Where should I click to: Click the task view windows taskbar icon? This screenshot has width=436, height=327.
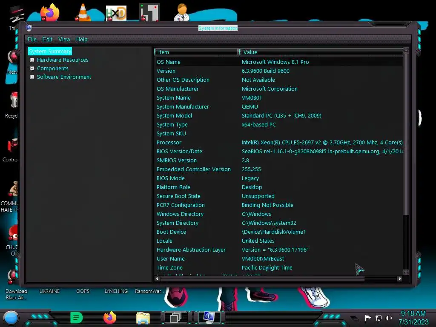(176, 317)
